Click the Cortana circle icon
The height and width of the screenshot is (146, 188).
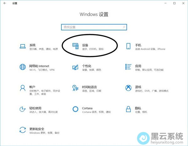pos(76,109)
